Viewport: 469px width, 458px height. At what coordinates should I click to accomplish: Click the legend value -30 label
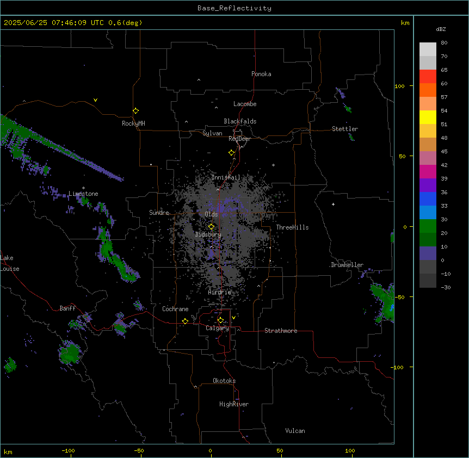(446, 287)
